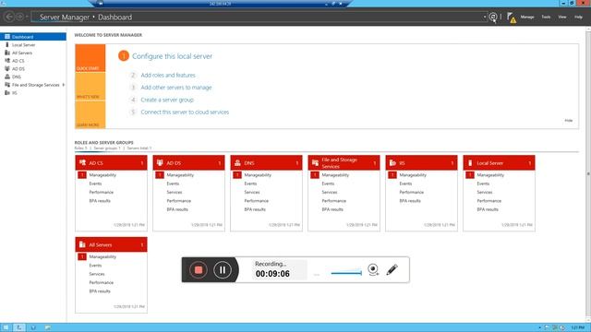Viewport: 591px width, 332px height.
Task: Open File and Storage Services in sidebar
Action: coord(35,85)
